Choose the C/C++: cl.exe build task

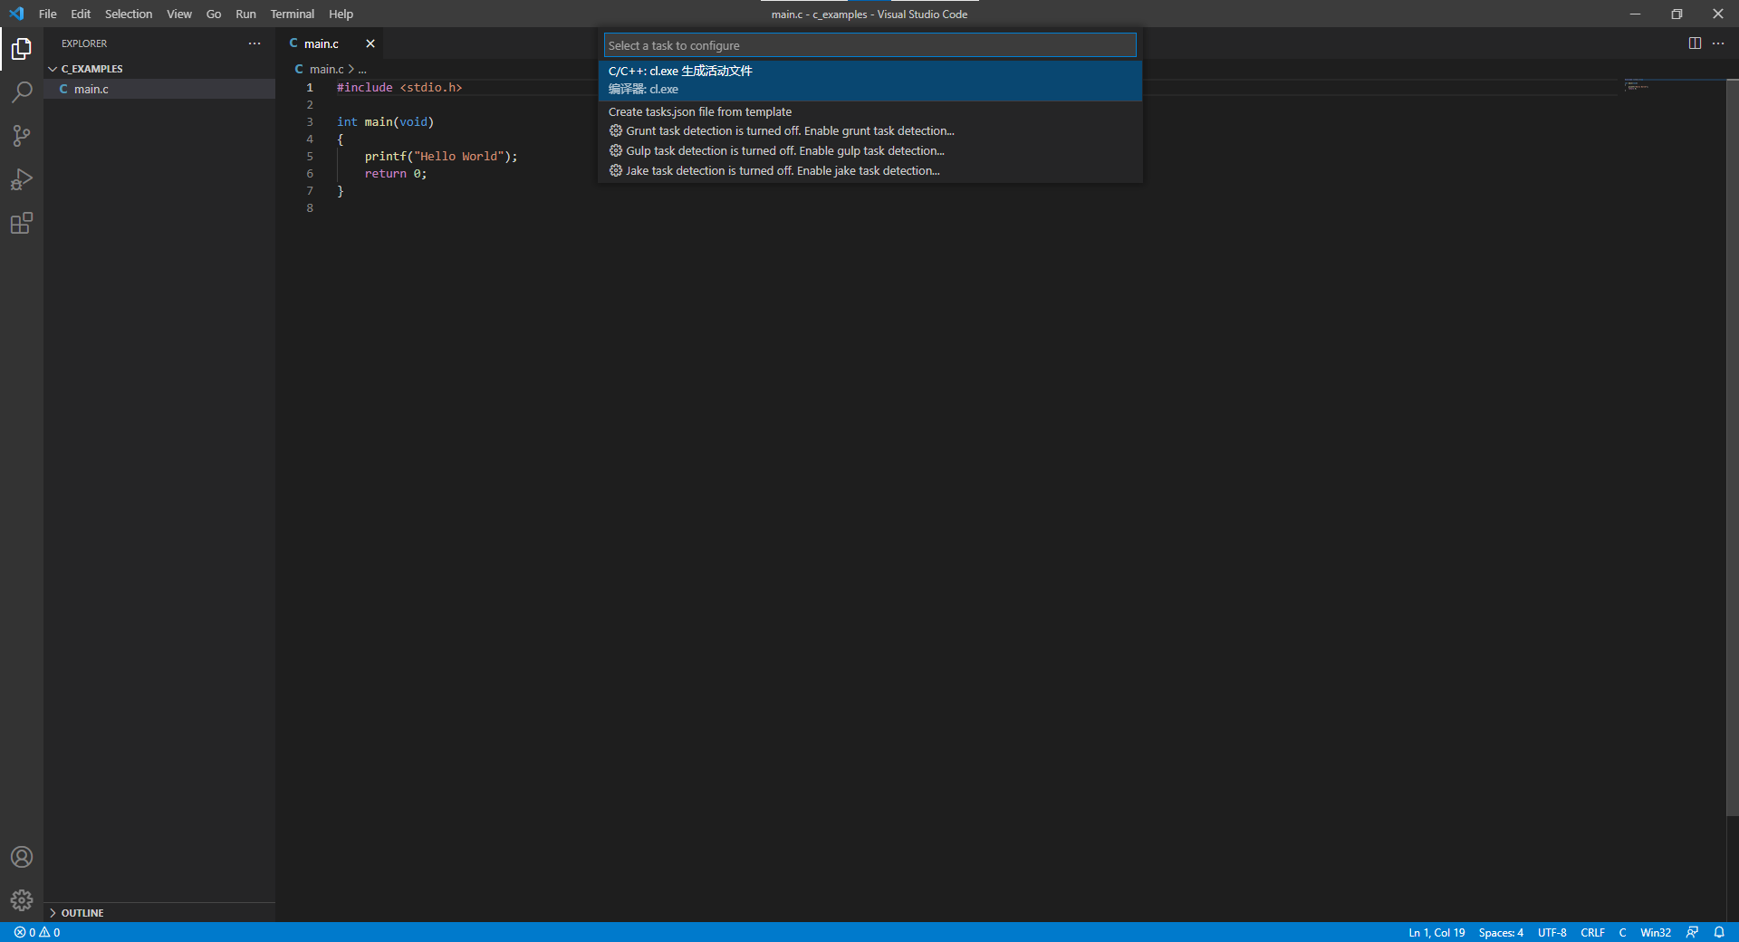coord(869,80)
